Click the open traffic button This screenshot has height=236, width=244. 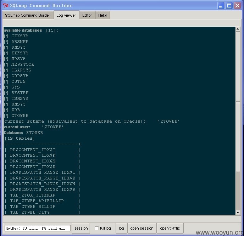pos(170,228)
